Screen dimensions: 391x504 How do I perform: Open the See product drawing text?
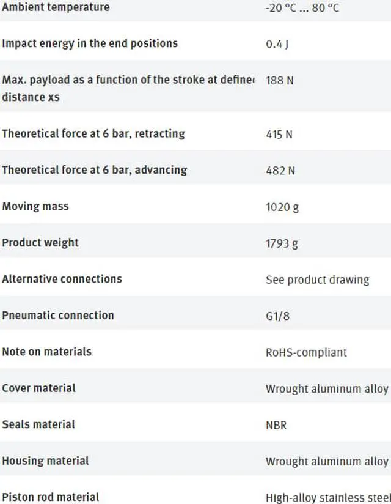(x=318, y=280)
